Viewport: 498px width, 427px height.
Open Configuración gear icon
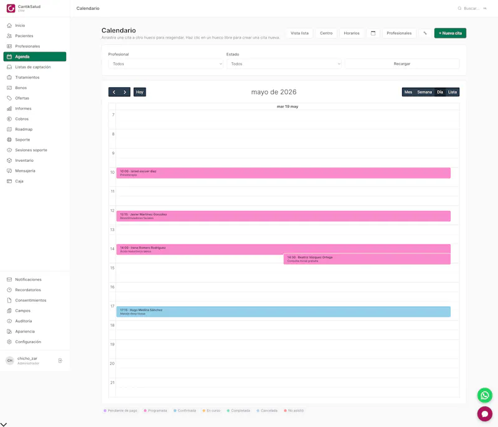pyautogui.click(x=9, y=342)
